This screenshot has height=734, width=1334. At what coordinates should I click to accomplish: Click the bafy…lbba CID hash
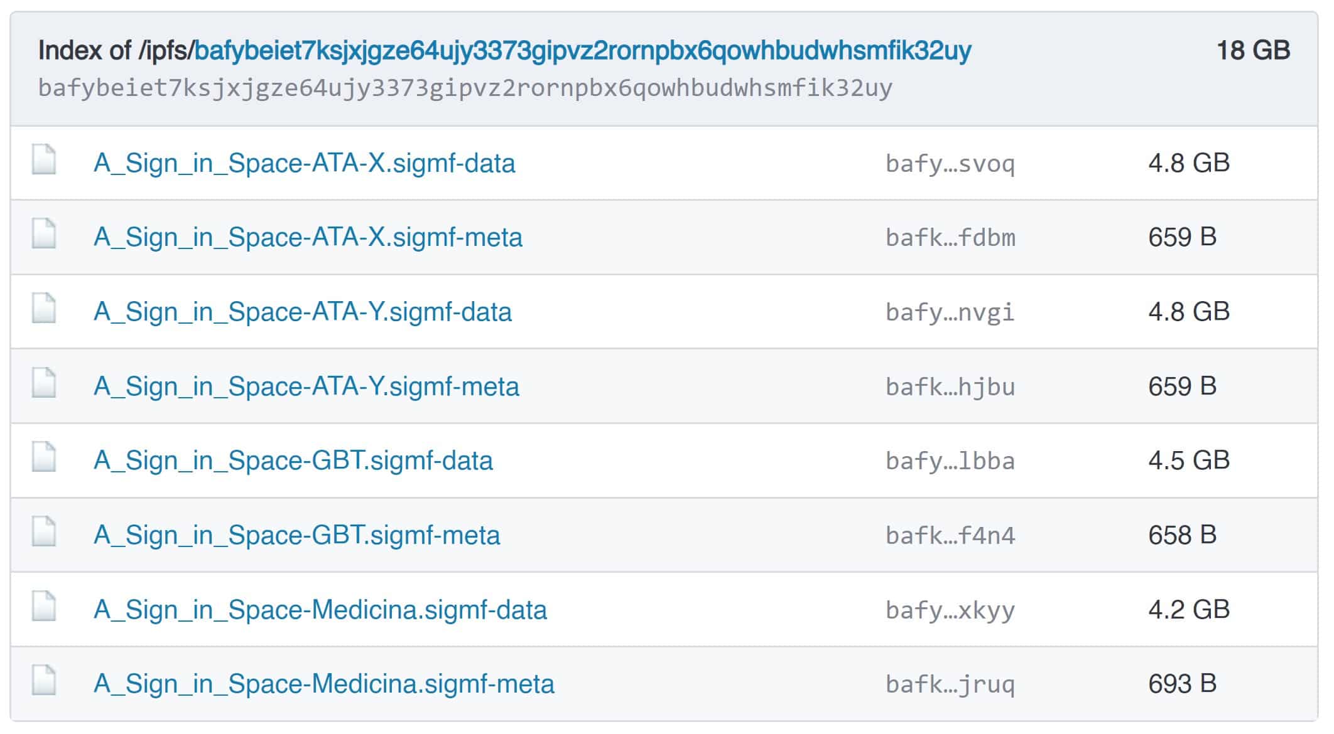[x=950, y=461]
